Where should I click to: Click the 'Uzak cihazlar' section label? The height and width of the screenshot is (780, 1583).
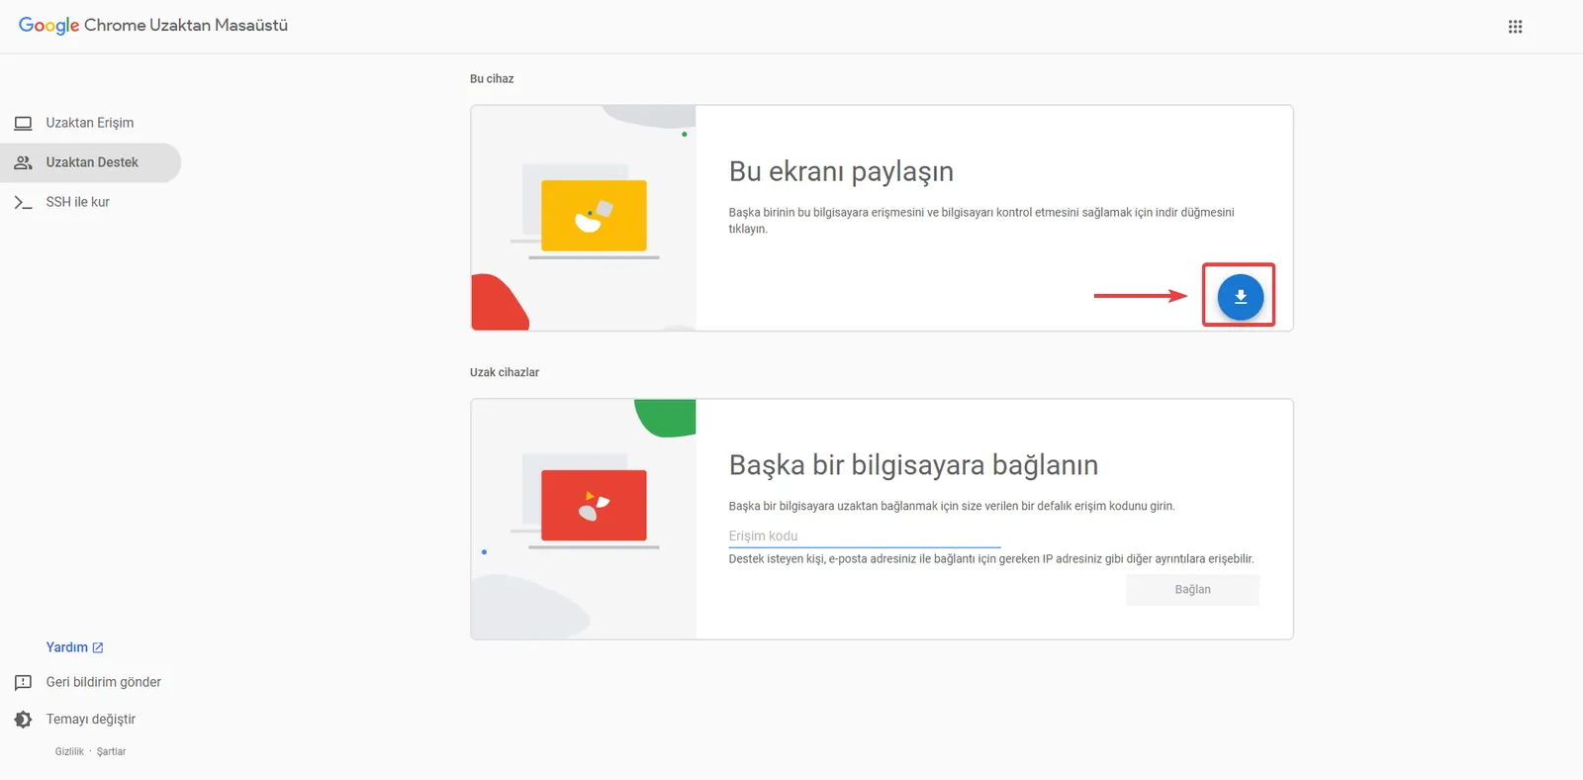click(x=505, y=373)
